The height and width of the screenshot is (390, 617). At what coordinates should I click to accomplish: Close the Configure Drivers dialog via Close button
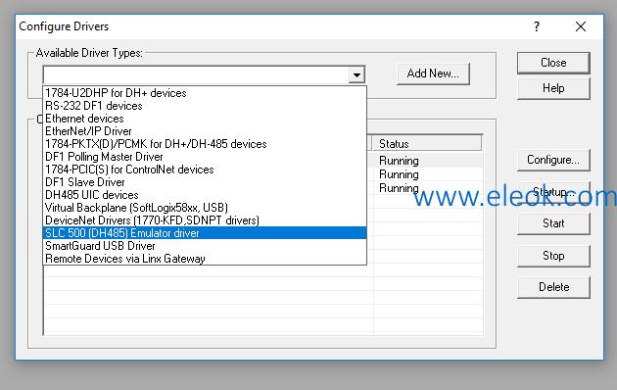[553, 63]
